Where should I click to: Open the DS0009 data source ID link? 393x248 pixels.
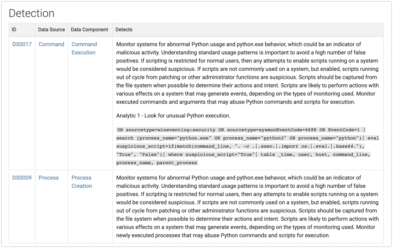22,178
